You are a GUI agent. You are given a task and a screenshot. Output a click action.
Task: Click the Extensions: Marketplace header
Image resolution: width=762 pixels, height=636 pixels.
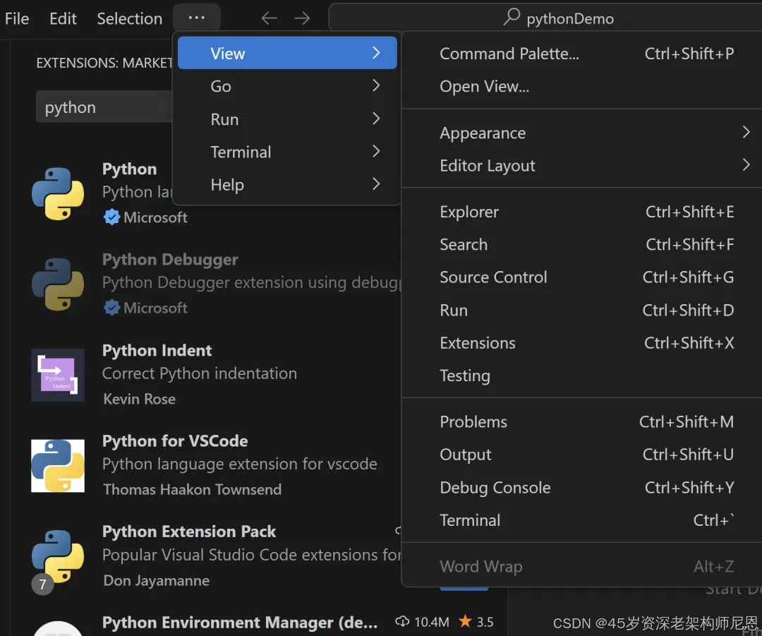(104, 63)
